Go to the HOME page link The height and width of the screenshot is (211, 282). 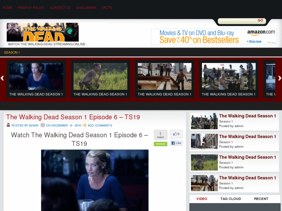click(7, 8)
